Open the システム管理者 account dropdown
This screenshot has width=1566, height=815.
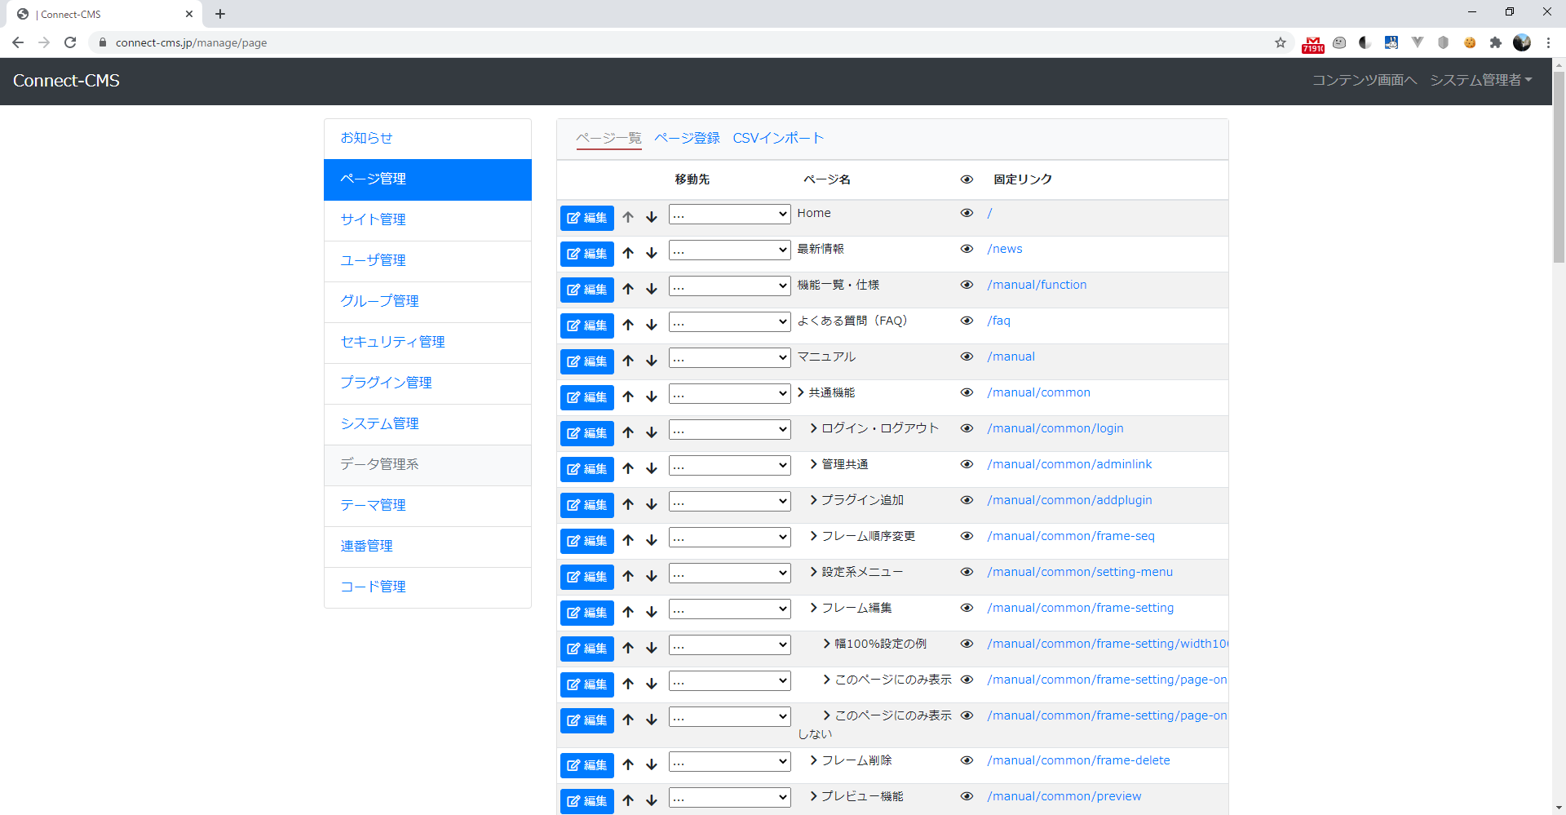point(1481,81)
